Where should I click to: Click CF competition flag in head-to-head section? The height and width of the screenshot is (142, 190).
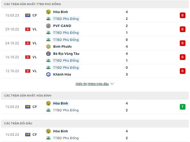(28, 135)
